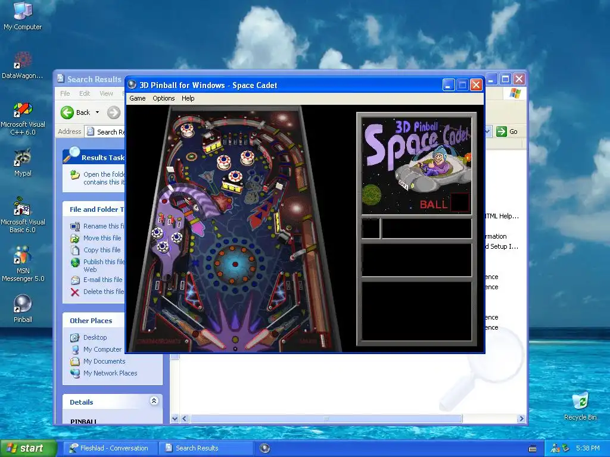610x457 pixels.
Task: Open the DataWagon desktop shortcut
Action: 23,64
